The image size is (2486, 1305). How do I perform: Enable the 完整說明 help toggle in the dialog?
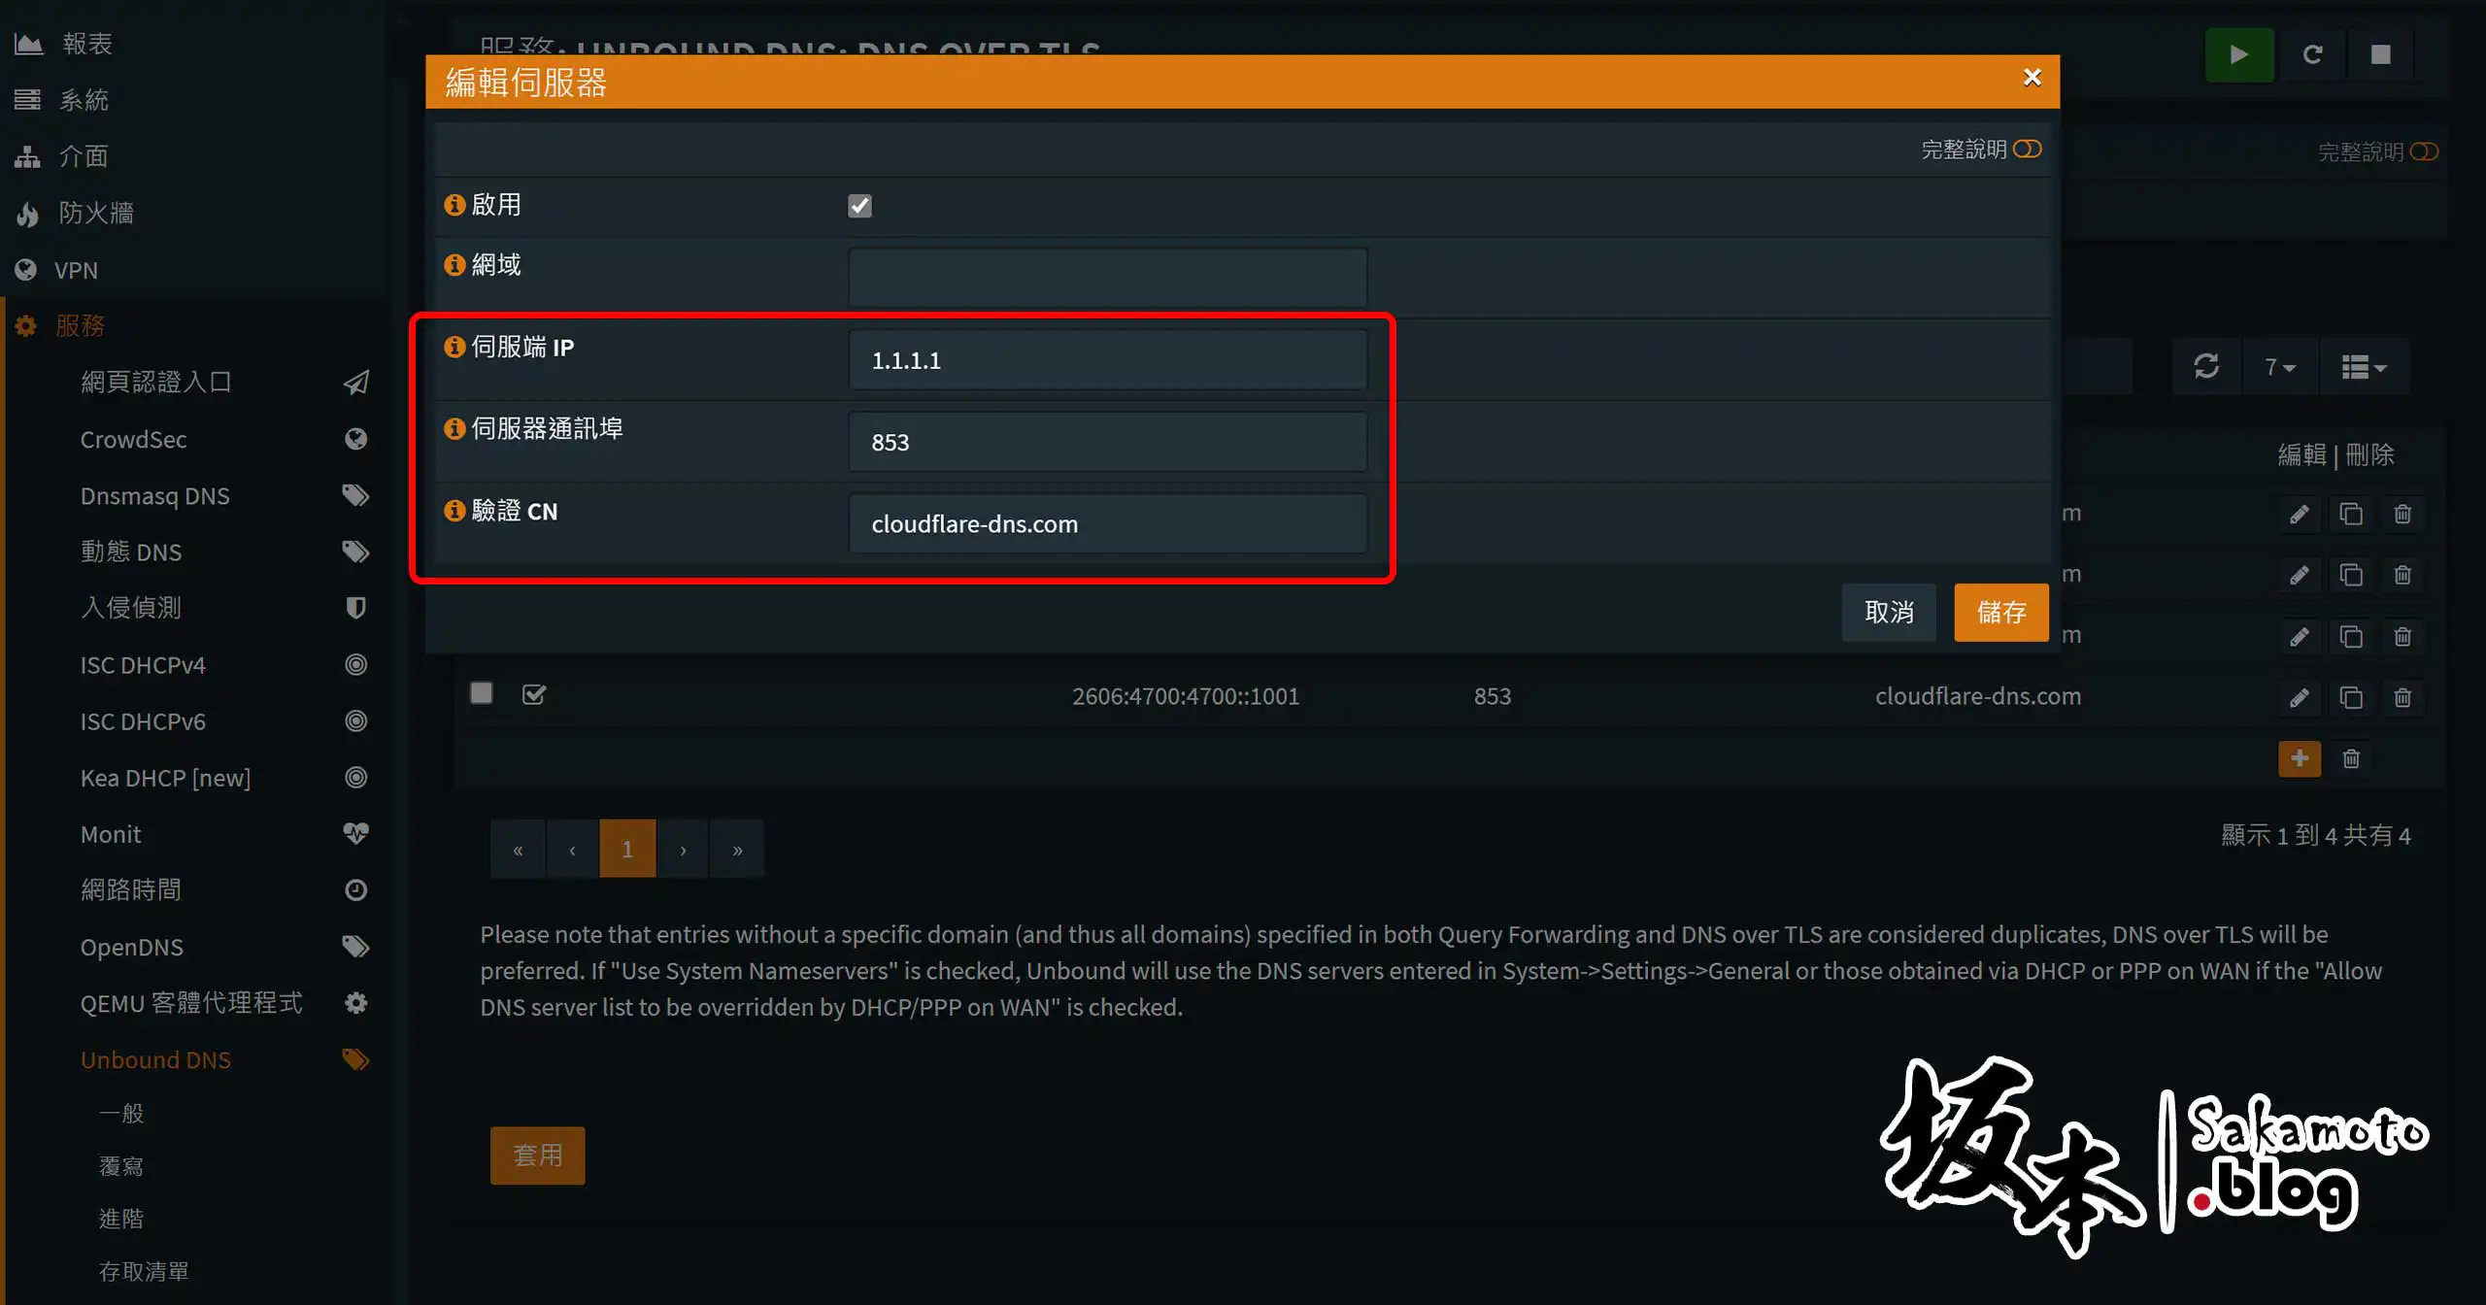pyautogui.click(x=2028, y=149)
